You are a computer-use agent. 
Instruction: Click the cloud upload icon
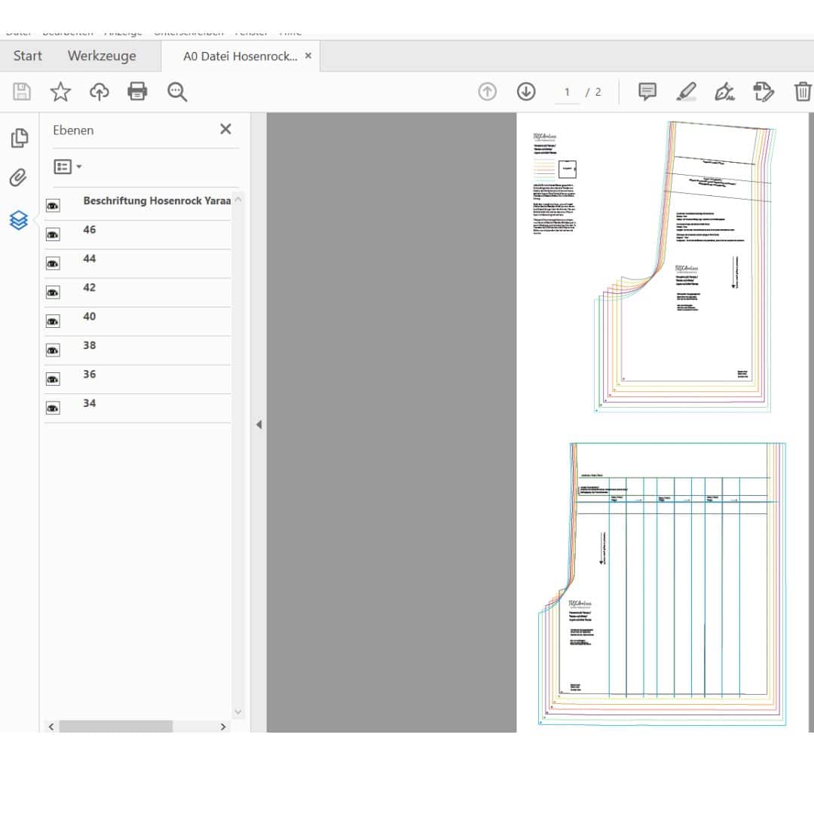coord(99,92)
